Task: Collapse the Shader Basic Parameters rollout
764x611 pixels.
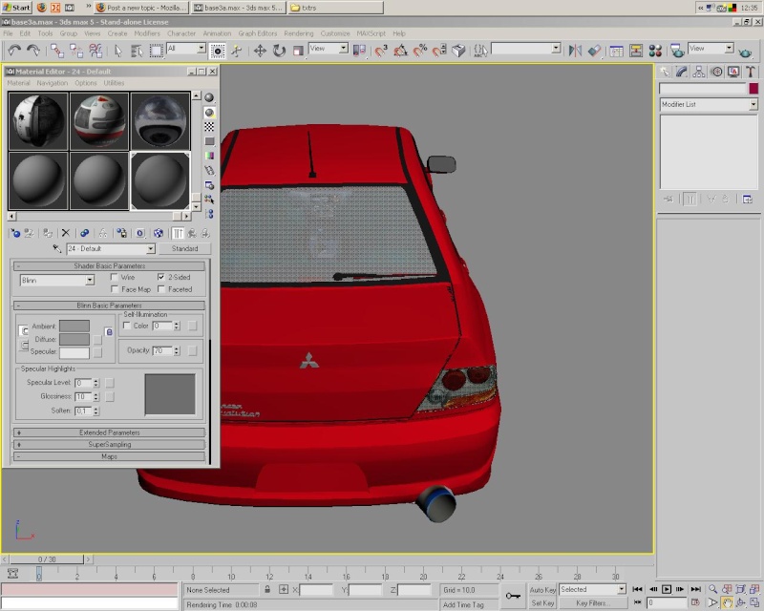Action: point(109,266)
